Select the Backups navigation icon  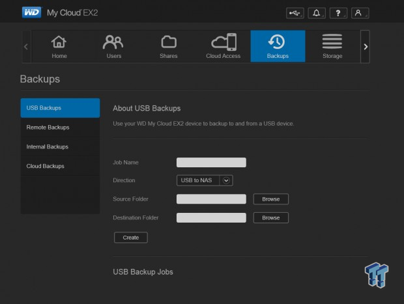click(278, 46)
